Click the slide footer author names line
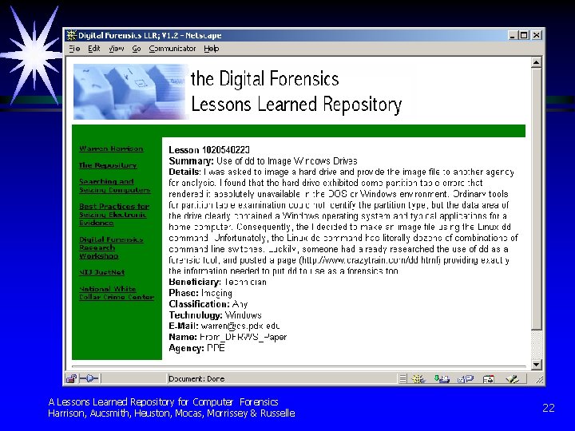 172,413
